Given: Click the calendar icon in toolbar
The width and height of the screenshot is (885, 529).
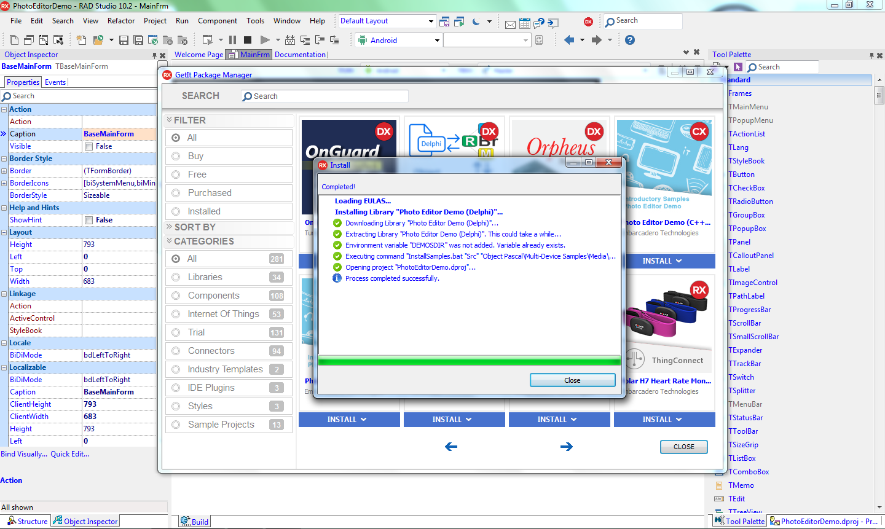Looking at the screenshot, I should click(x=524, y=24).
